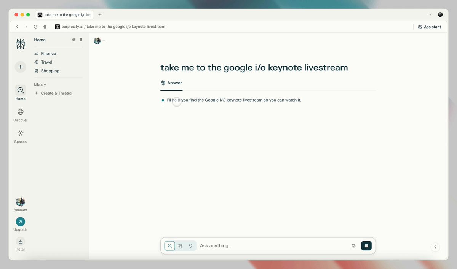Click the browser profile dark circle

click(x=440, y=15)
